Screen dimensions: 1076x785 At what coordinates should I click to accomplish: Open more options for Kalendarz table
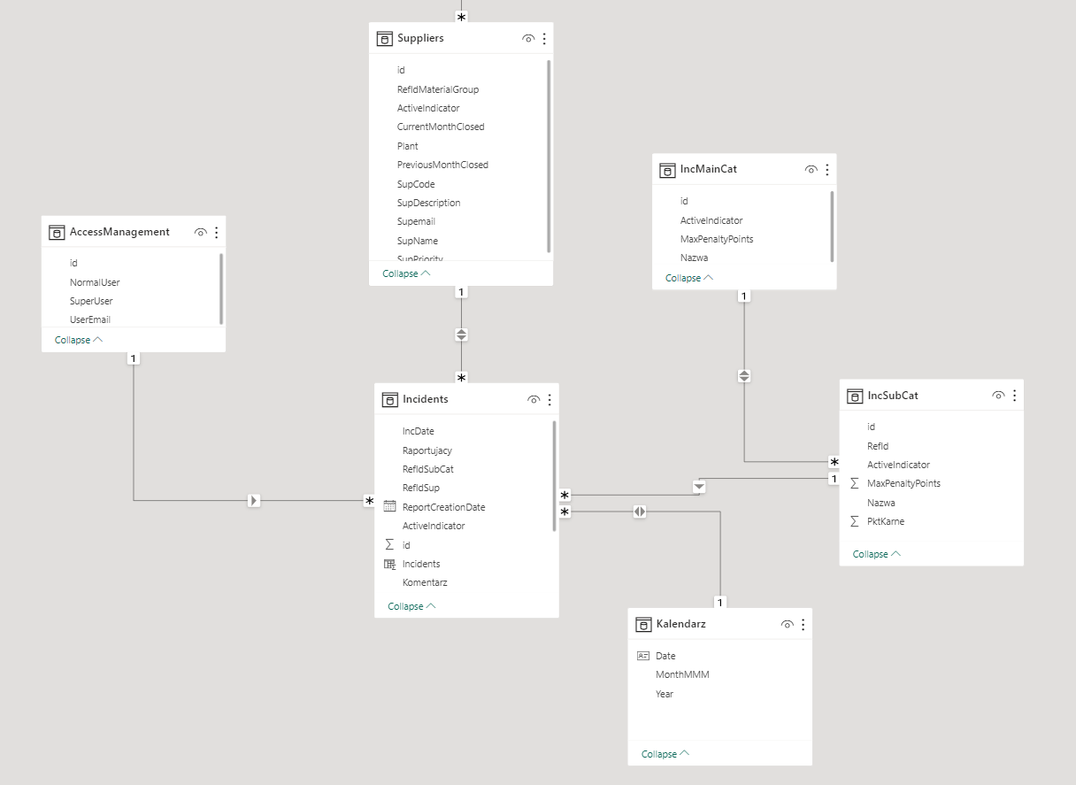pos(803,625)
